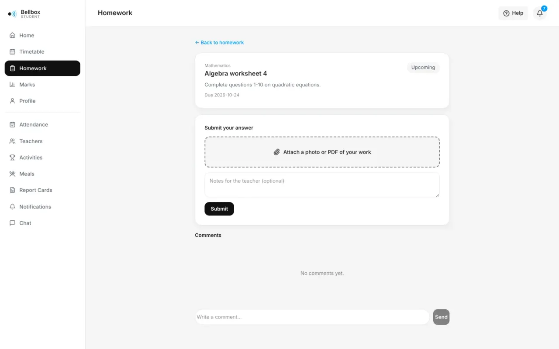
Task: Open the notifications bell icon
Action: coord(540,13)
